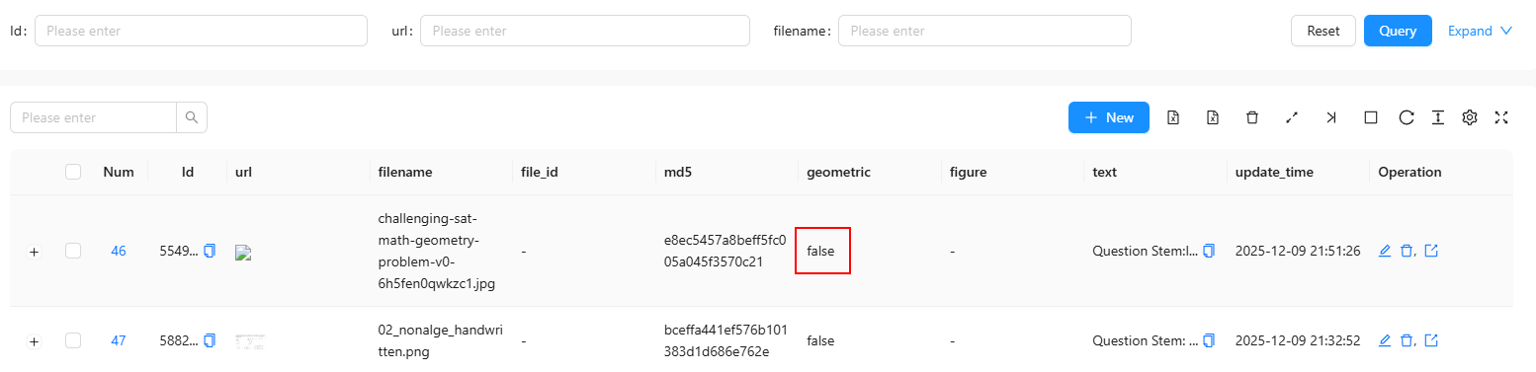The height and width of the screenshot is (372, 1536).
Task: Tick the select-all checkbox in table header
Action: point(73,172)
